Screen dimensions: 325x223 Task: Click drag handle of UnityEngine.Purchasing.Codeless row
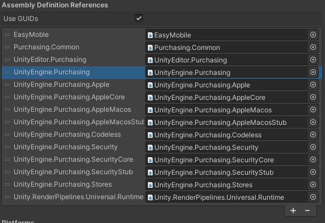coord(7,134)
